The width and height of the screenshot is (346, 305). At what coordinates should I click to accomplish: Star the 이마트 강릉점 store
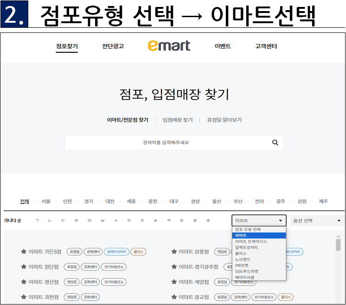174,252
